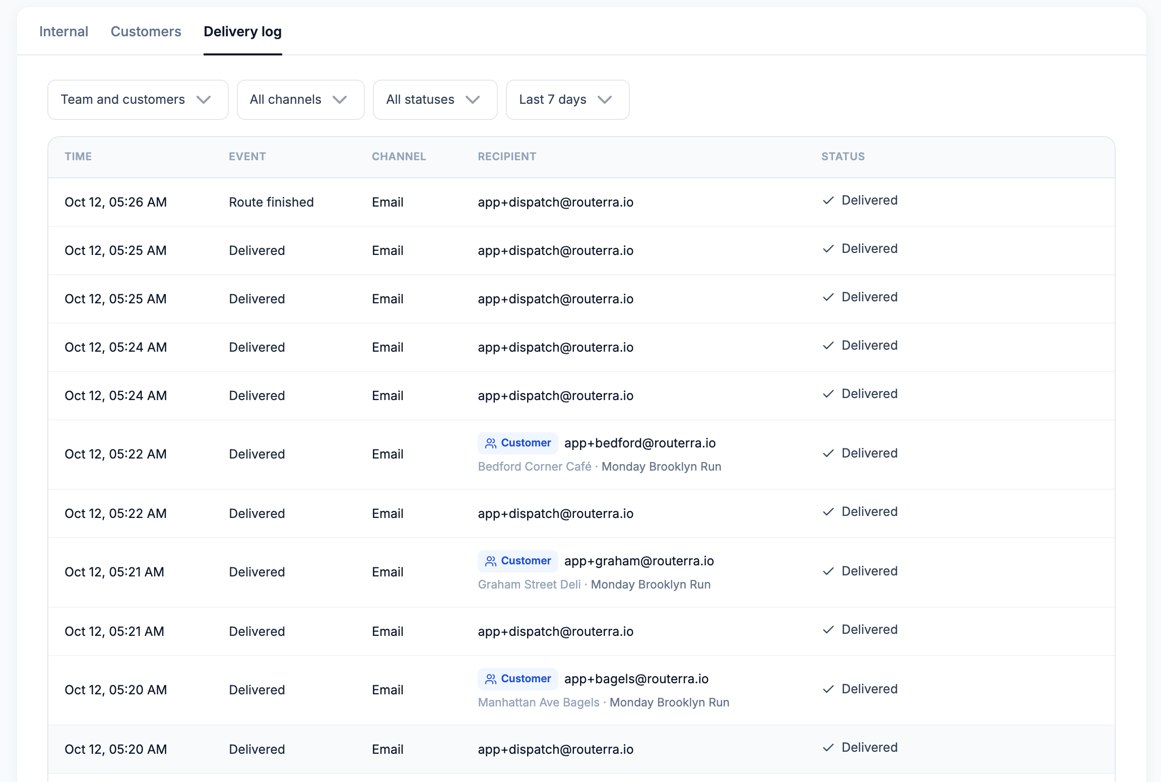This screenshot has height=782, width=1161.
Task: Switch to the Internal tab
Action: 63,31
